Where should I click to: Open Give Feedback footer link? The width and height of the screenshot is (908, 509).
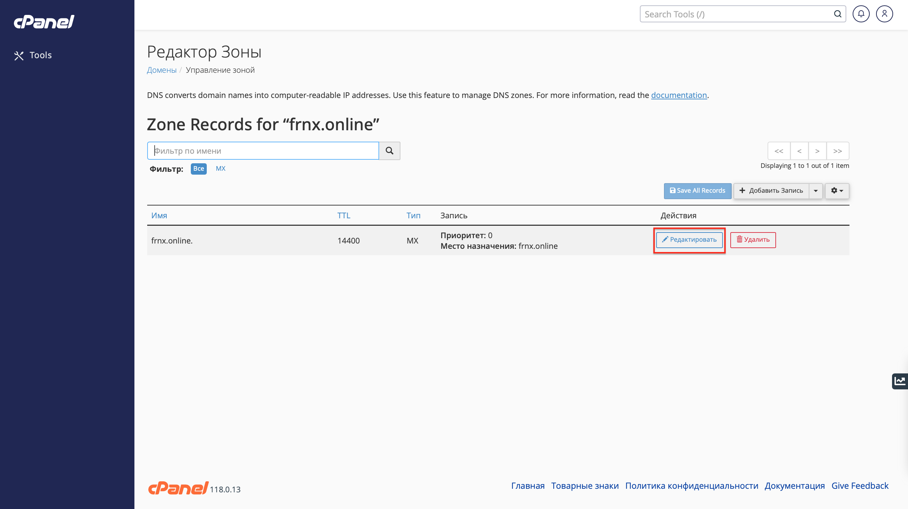860,486
